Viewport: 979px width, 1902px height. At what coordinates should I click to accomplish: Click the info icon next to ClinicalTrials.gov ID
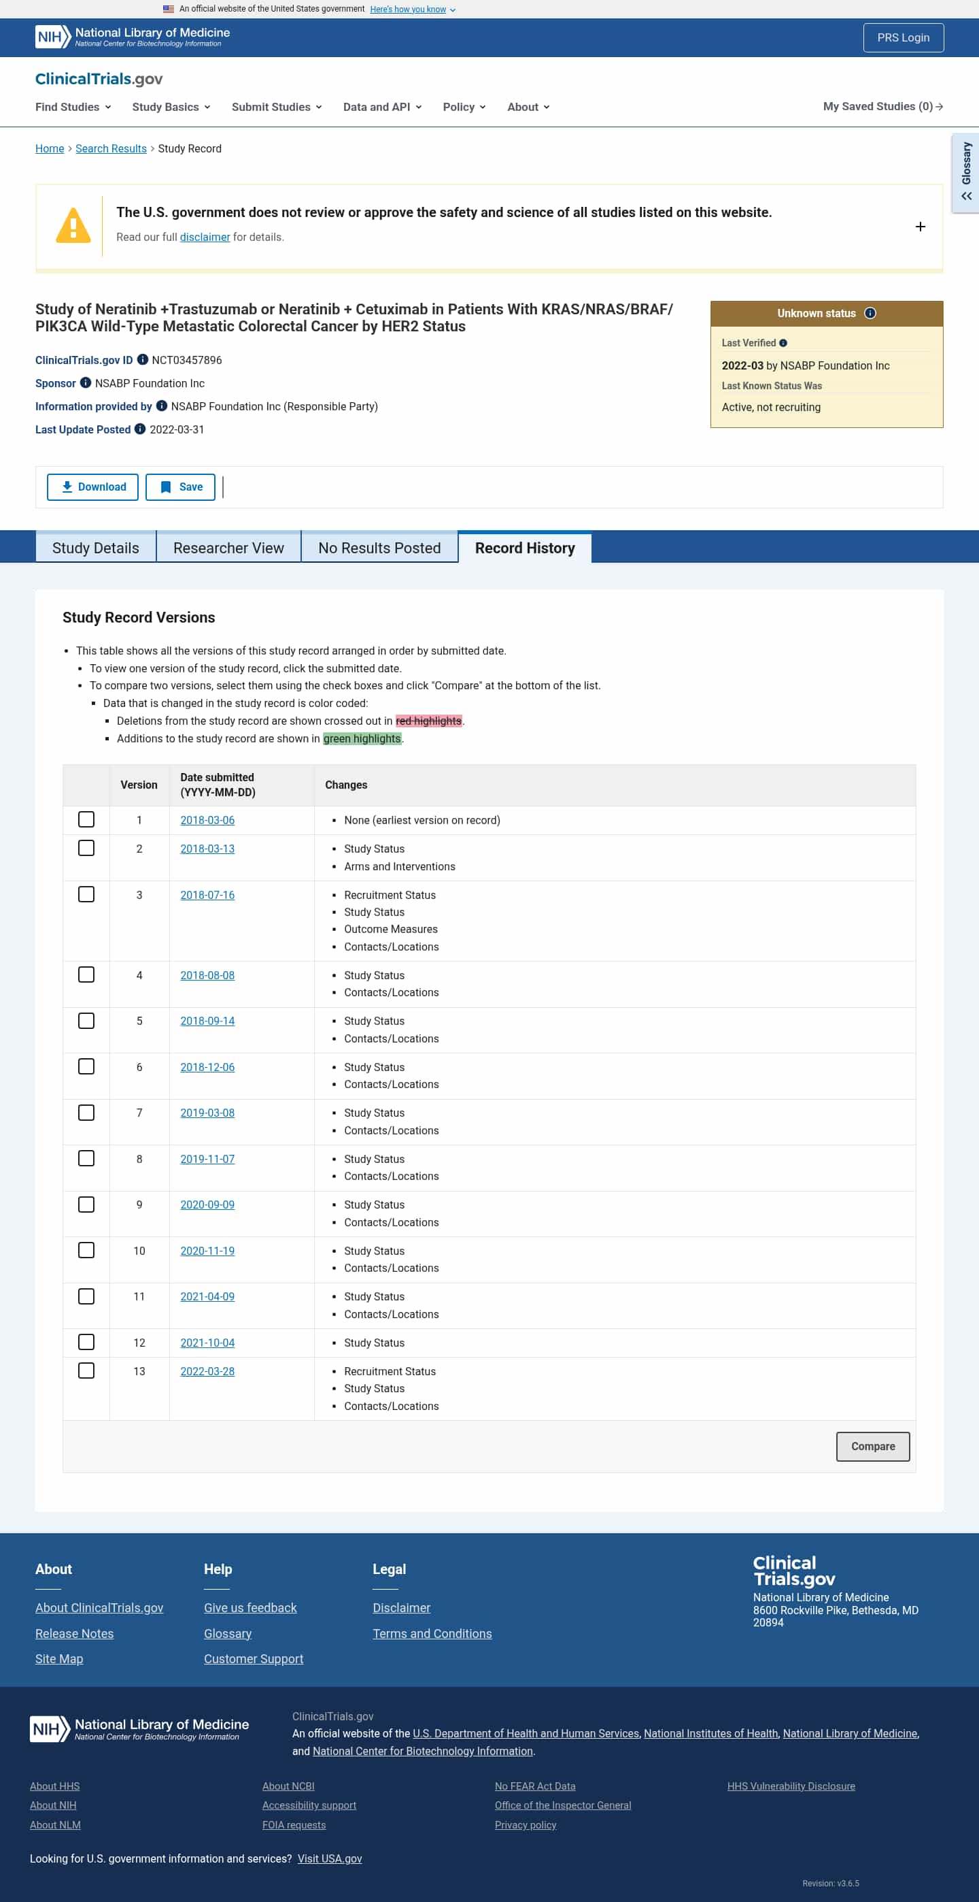(x=142, y=359)
